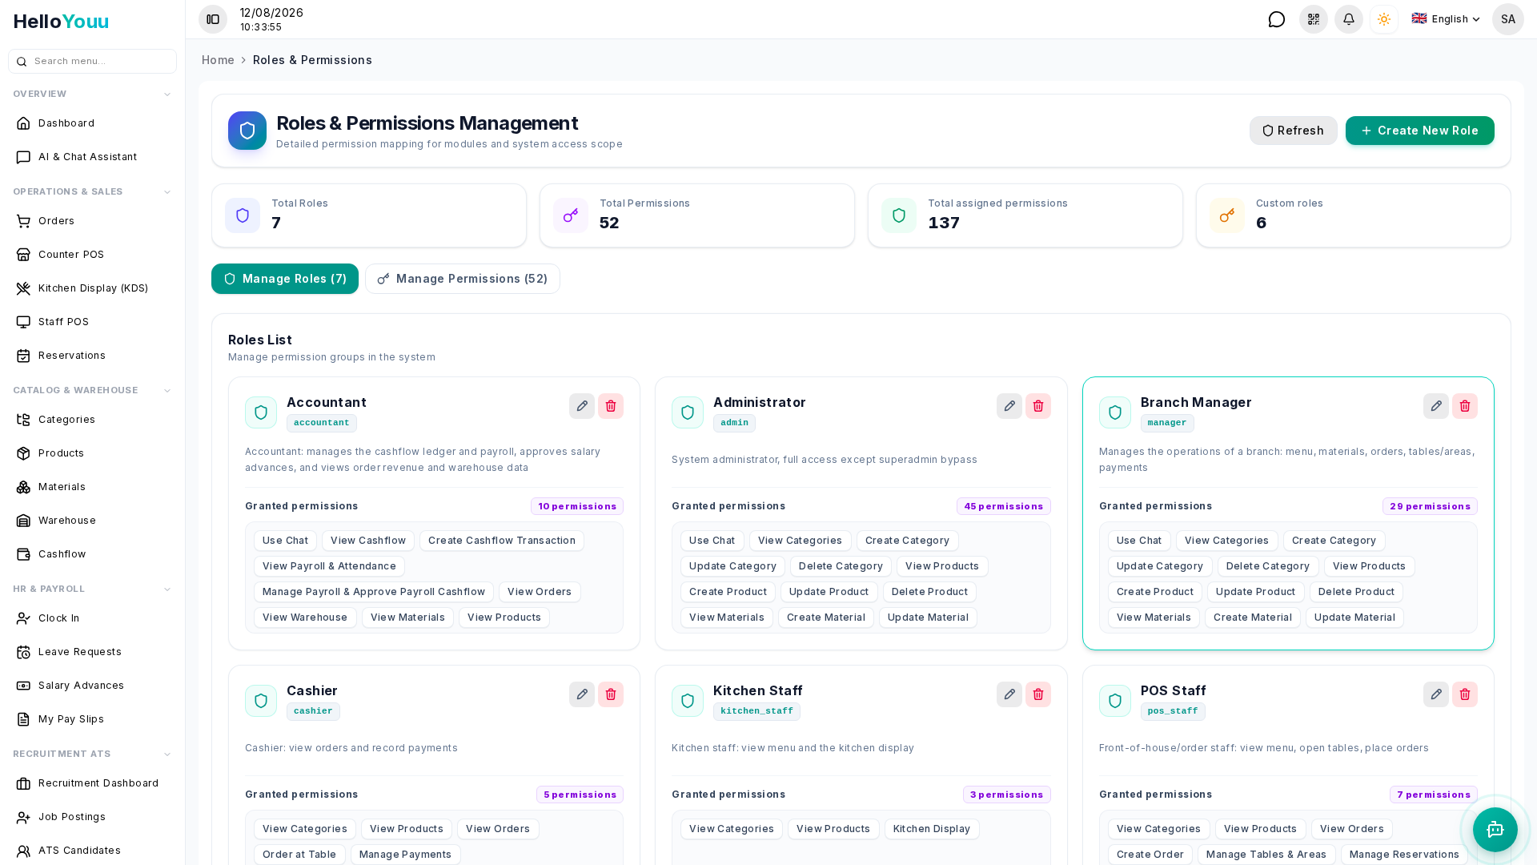The width and height of the screenshot is (1537, 865).
Task: Click Create New Role button
Action: point(1420,131)
